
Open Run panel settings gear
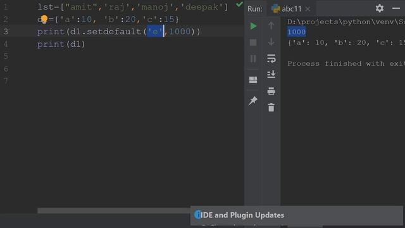[380, 8]
